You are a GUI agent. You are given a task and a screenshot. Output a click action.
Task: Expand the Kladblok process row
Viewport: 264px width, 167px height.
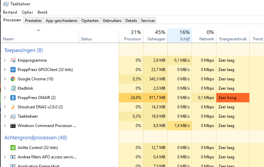coord(5,88)
